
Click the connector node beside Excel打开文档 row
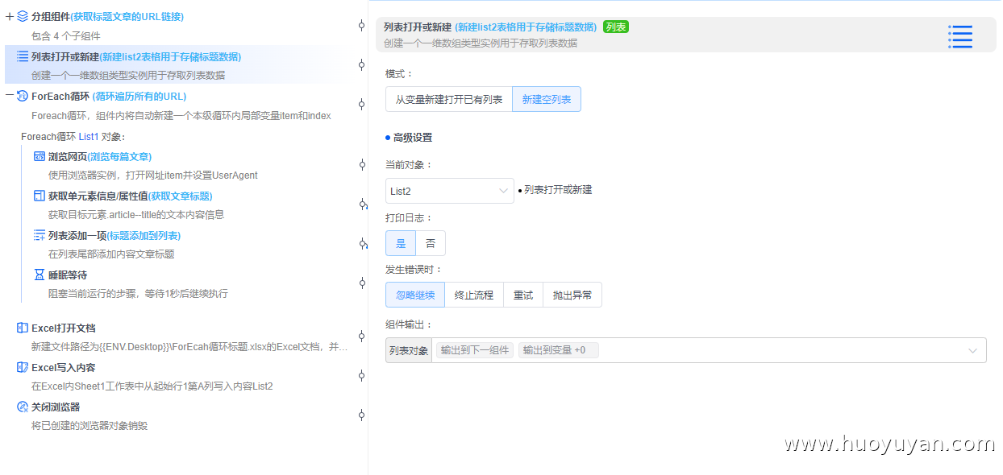pos(362,337)
